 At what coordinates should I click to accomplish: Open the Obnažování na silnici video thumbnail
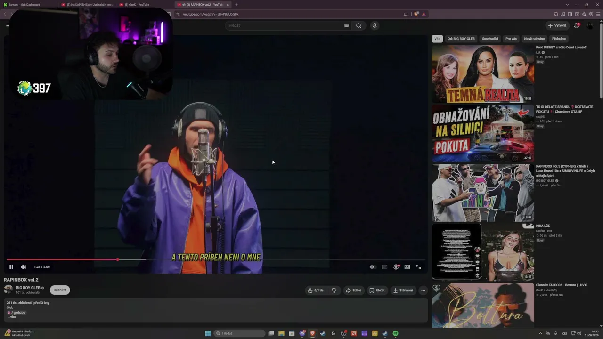(x=483, y=133)
